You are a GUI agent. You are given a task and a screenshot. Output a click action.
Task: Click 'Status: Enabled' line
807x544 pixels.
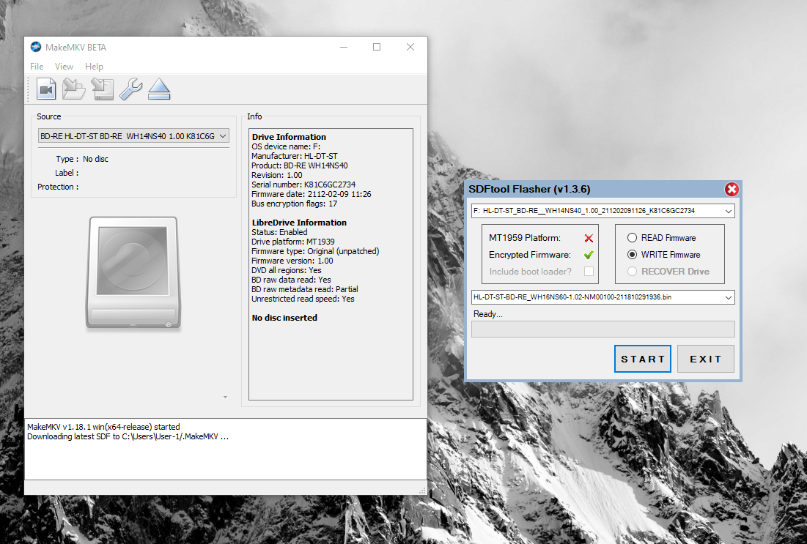click(x=279, y=232)
